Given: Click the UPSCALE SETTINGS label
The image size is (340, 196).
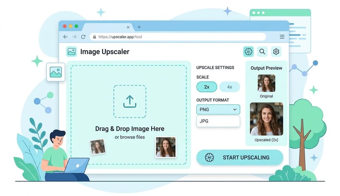Looking at the screenshot, I should (215, 68).
